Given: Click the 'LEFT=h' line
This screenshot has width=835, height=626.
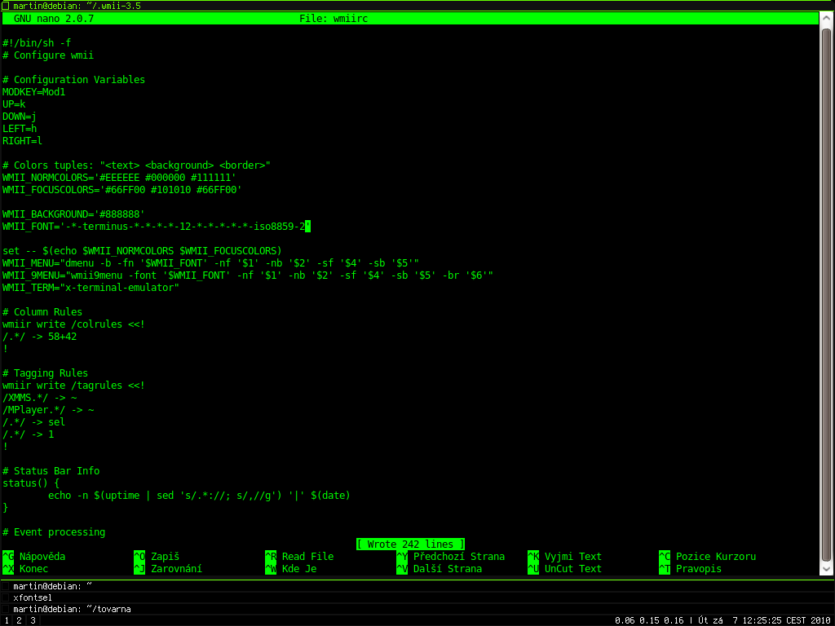Looking at the screenshot, I should coord(20,129).
